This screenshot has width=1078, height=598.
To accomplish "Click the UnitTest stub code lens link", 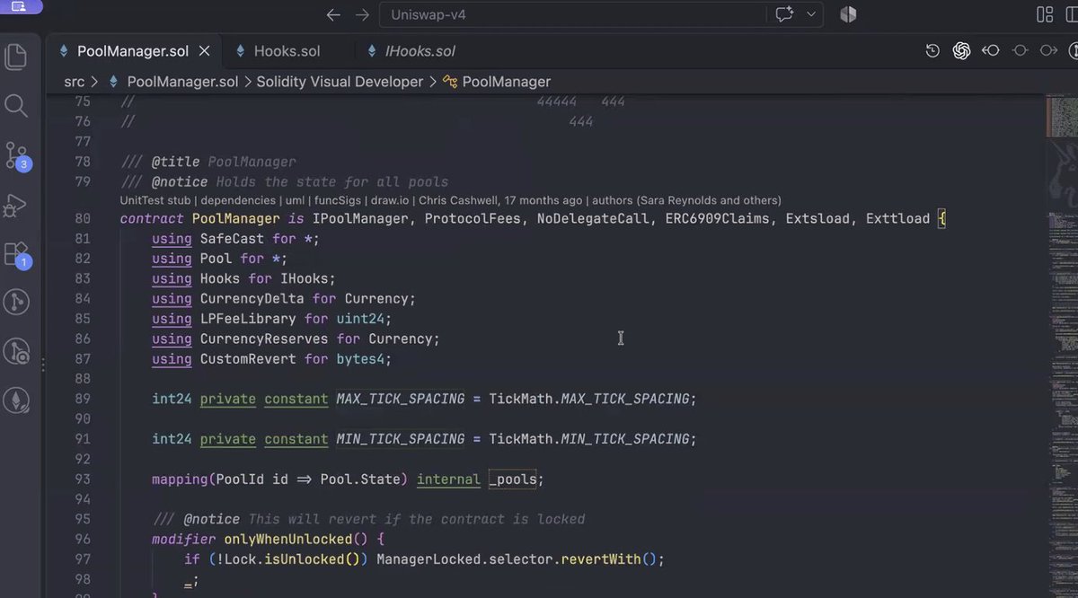I will point(155,200).
